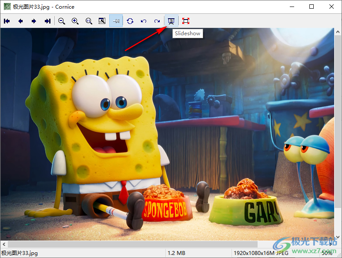Image resolution: width=342 pixels, height=258 pixels.
Task: Click the horizontal scrollbar left arrow
Action: click(x=4, y=244)
